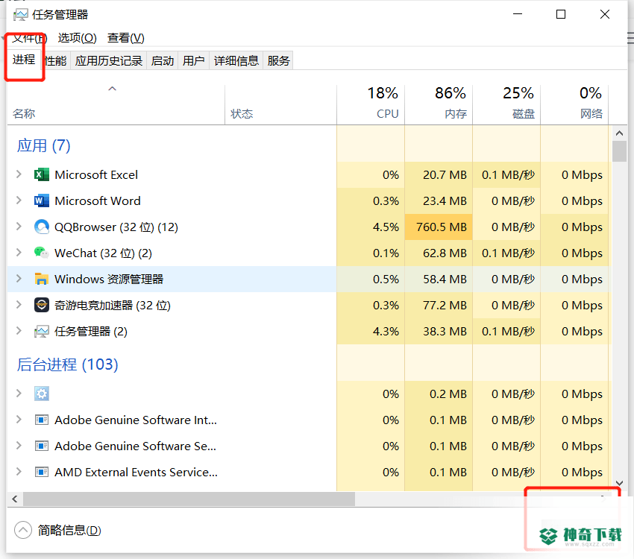Click the unnamed gear background process icon
The image size is (634, 559).
(42, 394)
